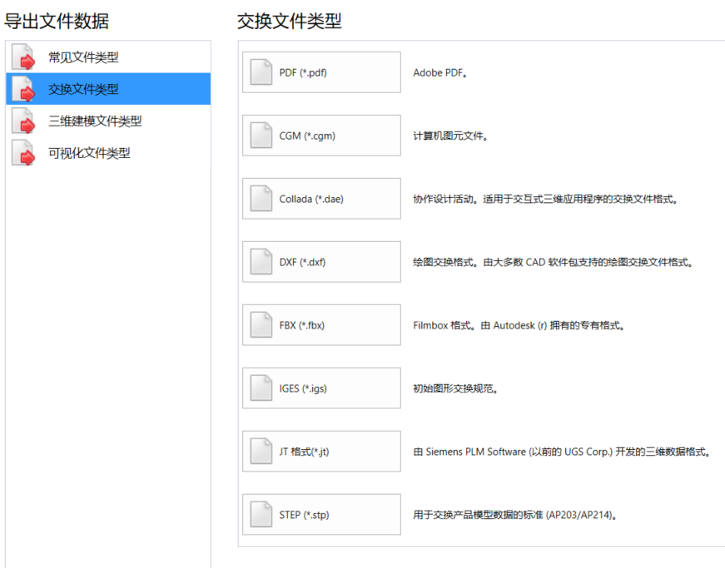Pick the Collada (*.dae) format button
The height and width of the screenshot is (568, 725).
pos(321,199)
